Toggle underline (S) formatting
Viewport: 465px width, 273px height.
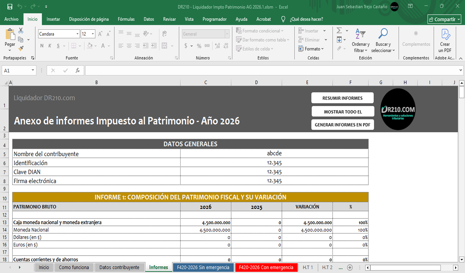(x=58, y=46)
